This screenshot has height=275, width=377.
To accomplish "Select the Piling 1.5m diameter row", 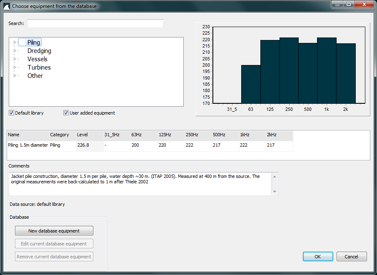I will coord(27,145).
